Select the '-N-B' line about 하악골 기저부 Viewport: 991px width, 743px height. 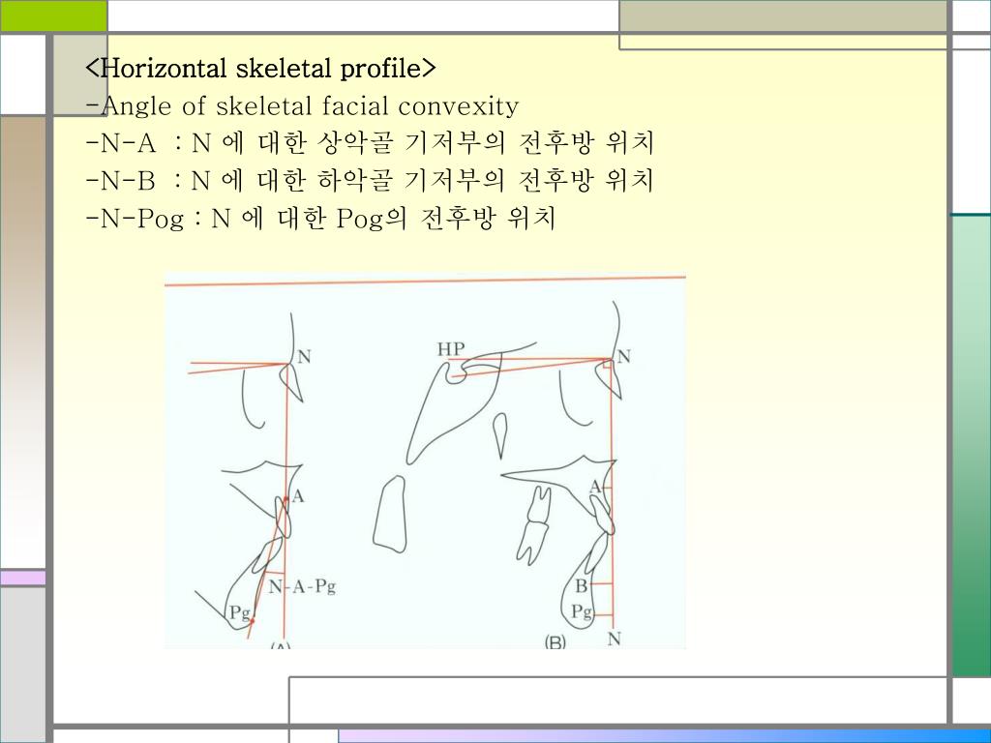coord(370,181)
